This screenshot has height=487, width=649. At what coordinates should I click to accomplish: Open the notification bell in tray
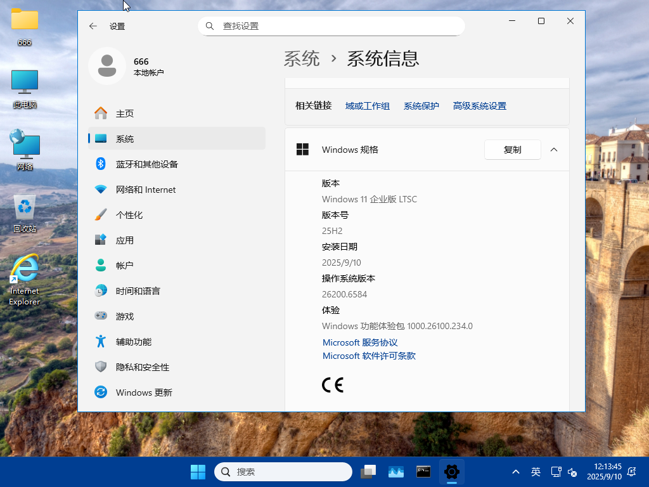coord(632,472)
